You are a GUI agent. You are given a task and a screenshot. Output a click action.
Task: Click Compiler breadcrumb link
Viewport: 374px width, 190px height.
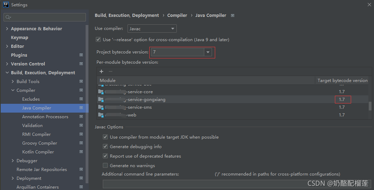tap(177, 15)
